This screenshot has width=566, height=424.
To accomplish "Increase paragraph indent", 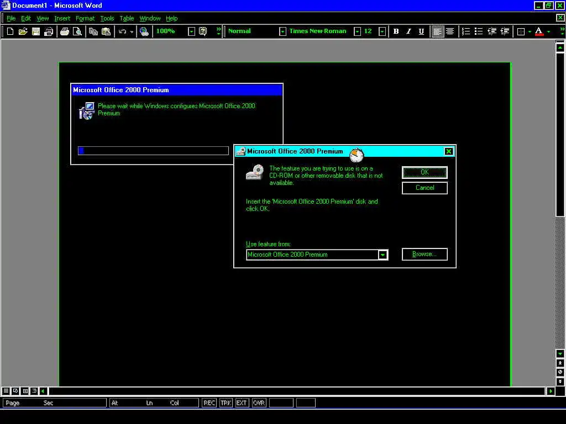I will [x=505, y=31].
